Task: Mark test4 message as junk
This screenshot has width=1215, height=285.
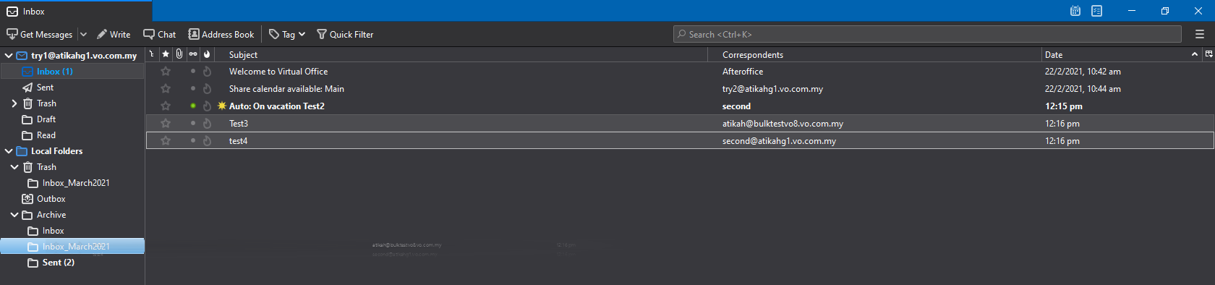Action: (207, 141)
